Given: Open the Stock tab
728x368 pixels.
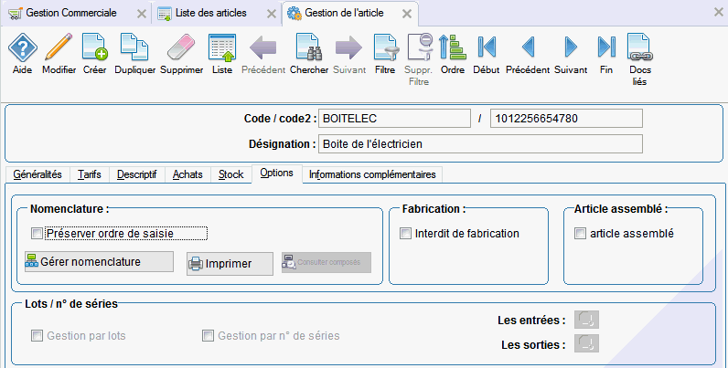Looking at the screenshot, I should (x=230, y=174).
